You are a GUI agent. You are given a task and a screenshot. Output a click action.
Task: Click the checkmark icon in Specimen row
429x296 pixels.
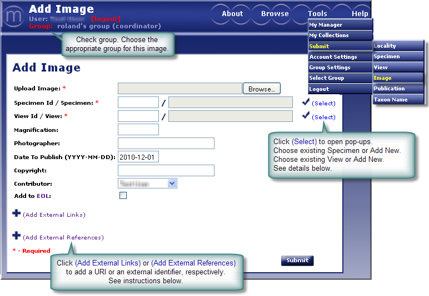(x=305, y=102)
